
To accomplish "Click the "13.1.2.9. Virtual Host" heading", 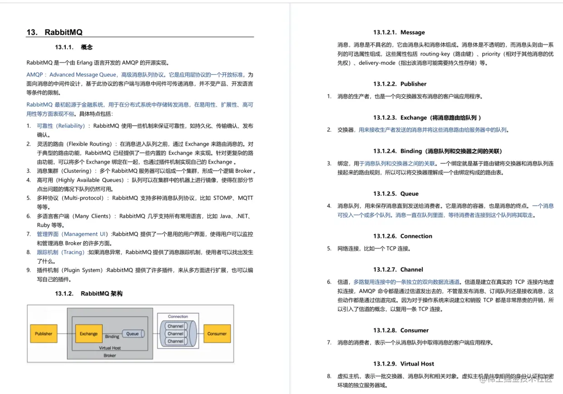I will tap(404, 364).
